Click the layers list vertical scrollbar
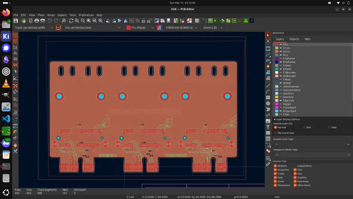353x199 pixels. [352, 72]
